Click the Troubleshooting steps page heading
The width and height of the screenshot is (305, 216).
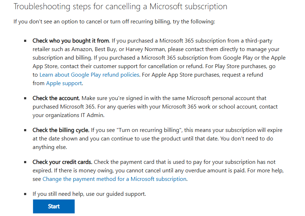coord(120,7)
